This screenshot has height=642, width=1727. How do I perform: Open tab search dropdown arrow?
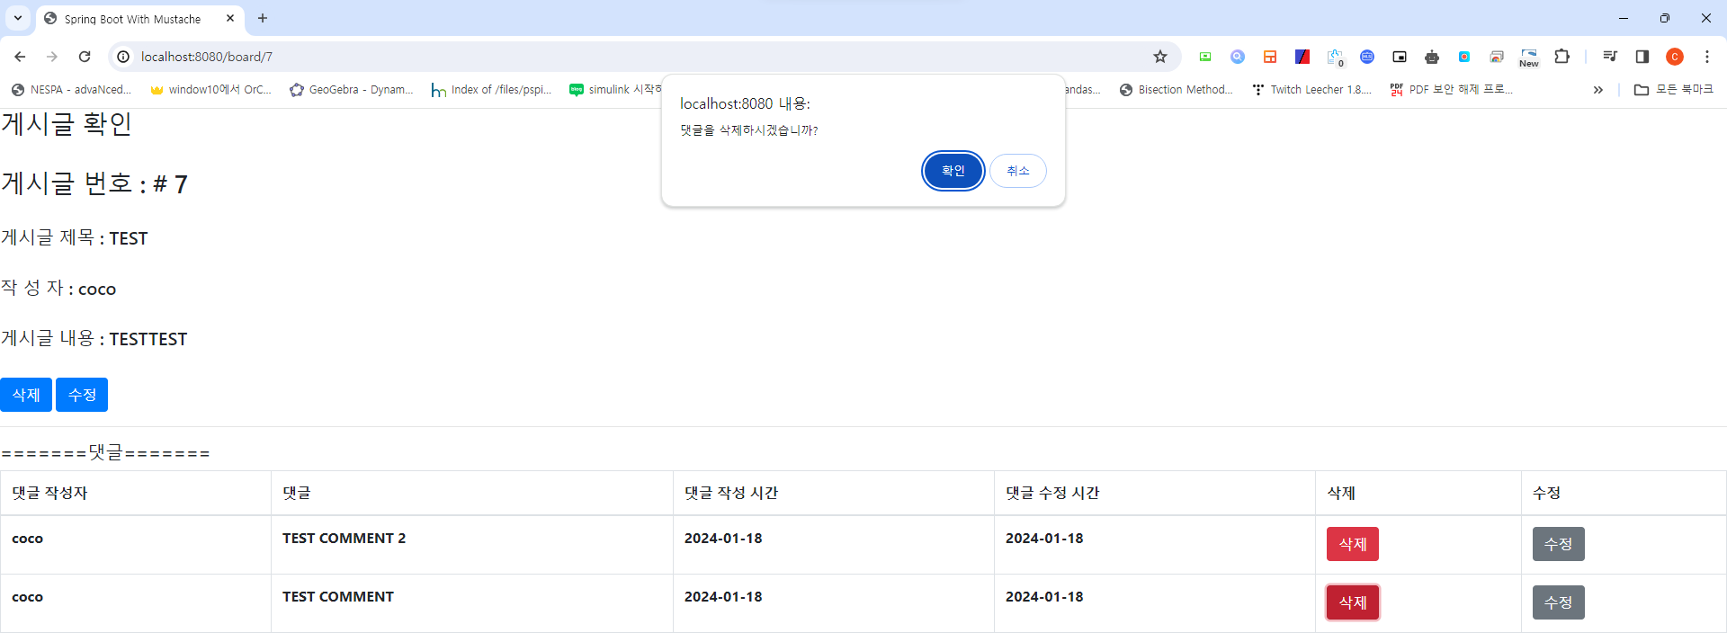tap(18, 18)
